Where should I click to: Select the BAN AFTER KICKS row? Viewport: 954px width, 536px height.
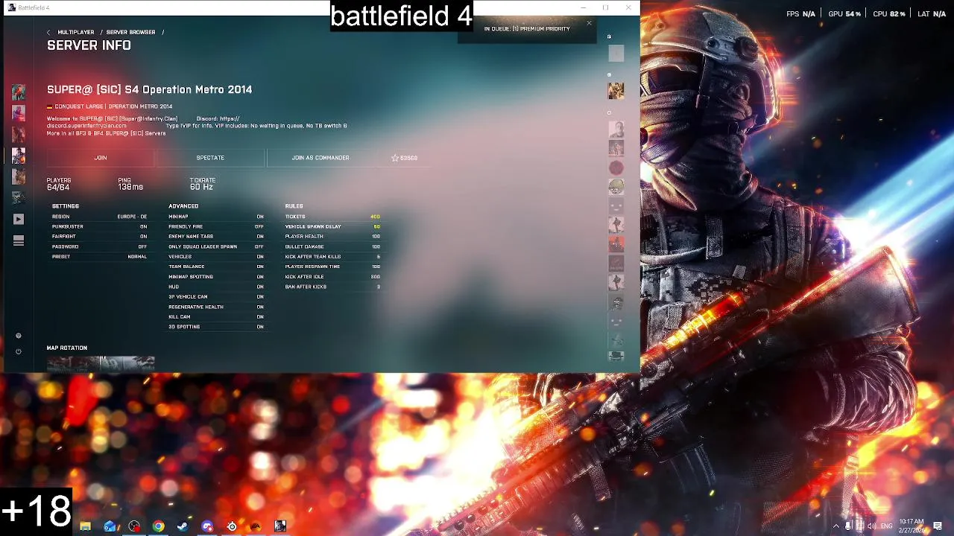coord(332,287)
